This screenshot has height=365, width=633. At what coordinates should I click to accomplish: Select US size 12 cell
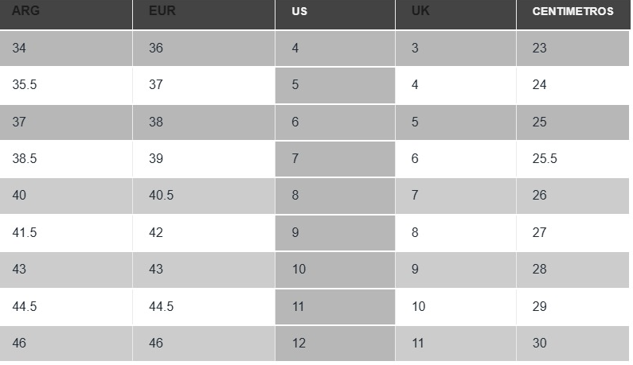tap(335, 344)
